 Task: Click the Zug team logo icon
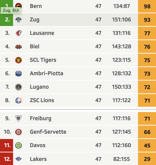coord(18,20)
